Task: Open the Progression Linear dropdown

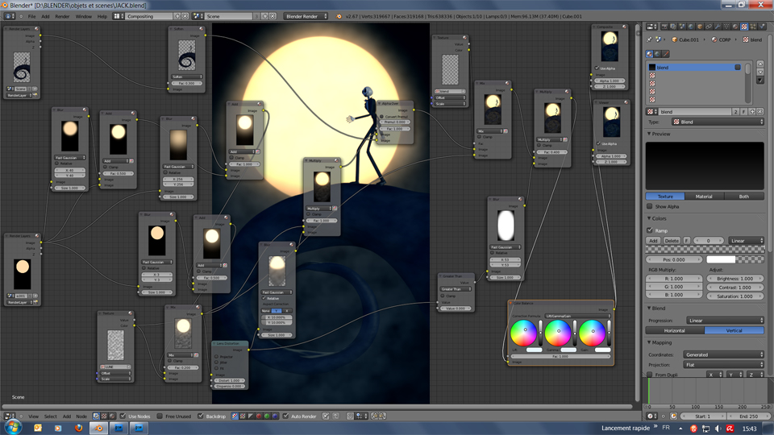Action: pyautogui.click(x=725, y=320)
